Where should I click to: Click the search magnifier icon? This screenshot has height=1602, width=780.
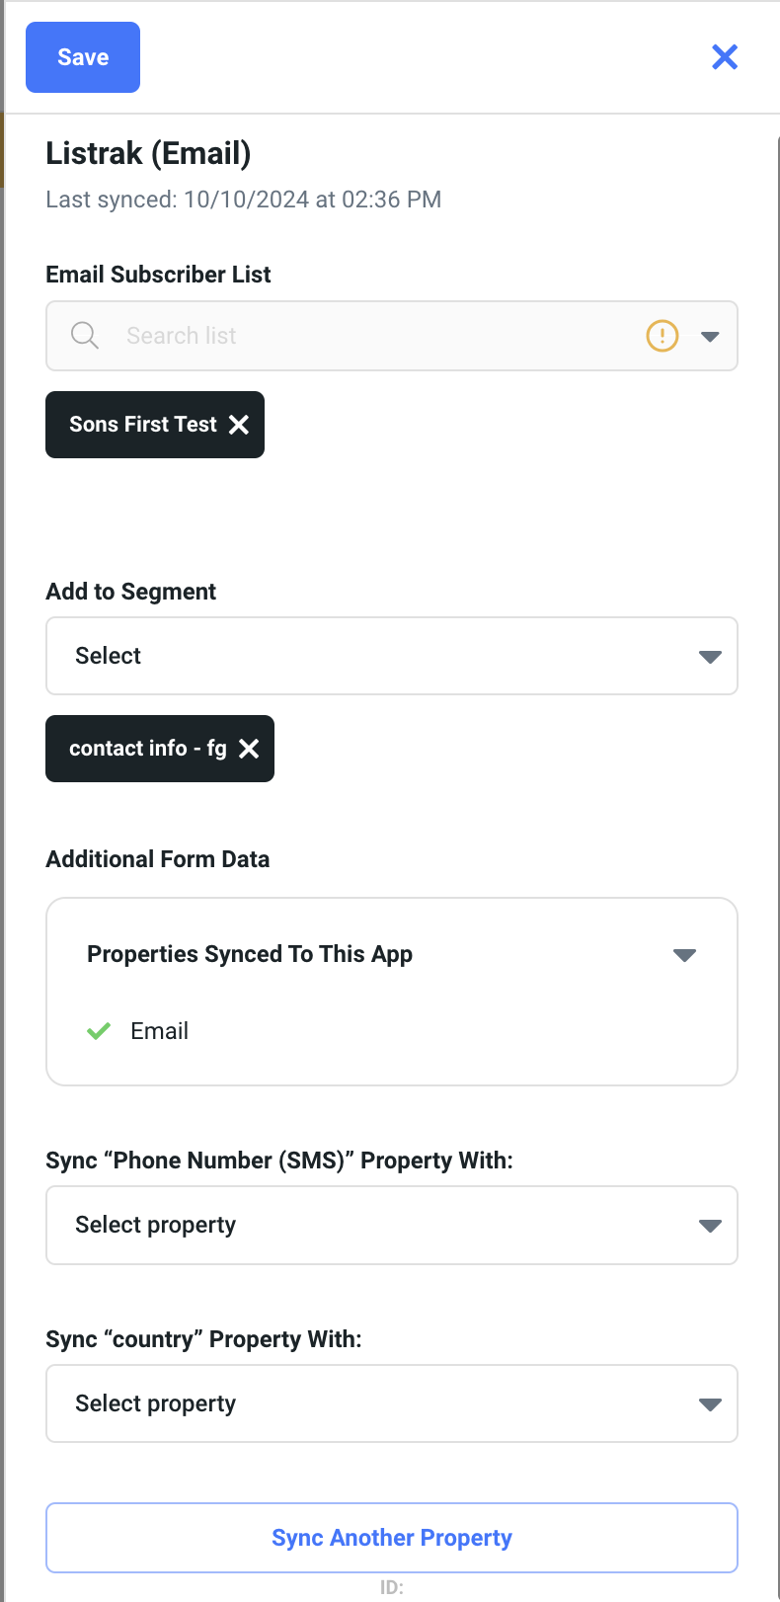[85, 336]
